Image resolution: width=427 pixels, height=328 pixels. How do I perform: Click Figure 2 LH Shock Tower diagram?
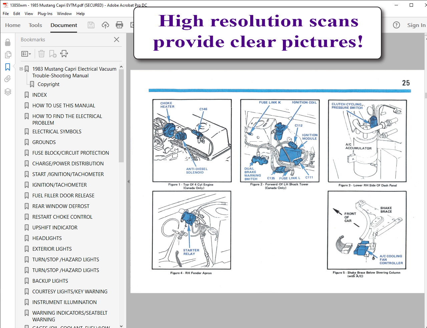pyautogui.click(x=280, y=140)
